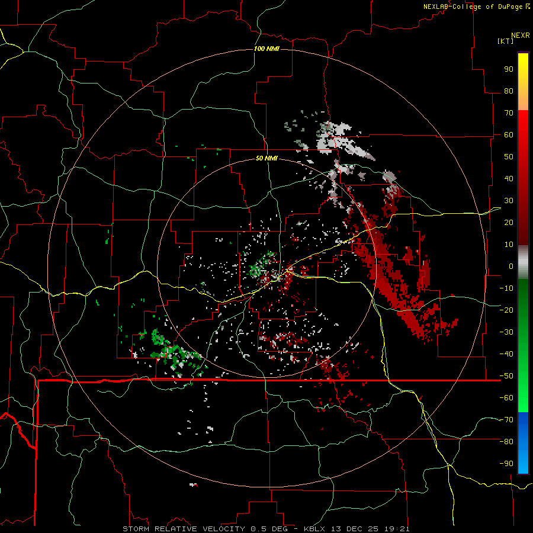Click the 80 value on velocity scale
This screenshot has width=533, height=533.
coord(509,91)
